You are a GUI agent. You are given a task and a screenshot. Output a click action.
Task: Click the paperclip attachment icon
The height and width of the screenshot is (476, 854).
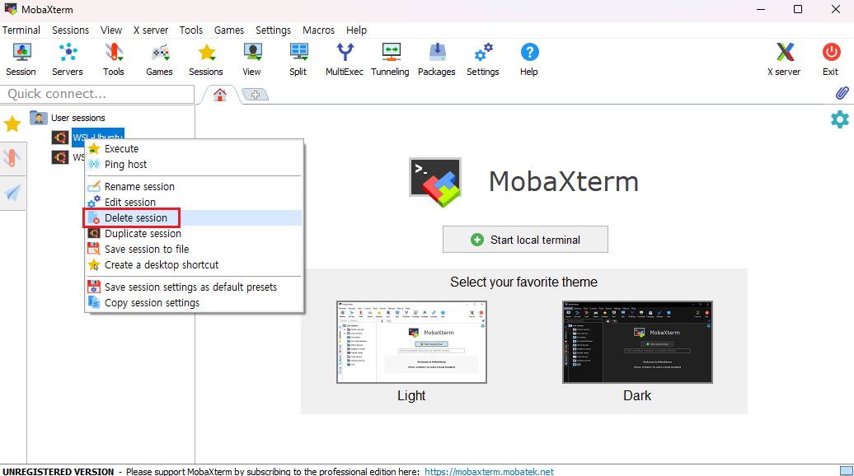click(x=842, y=93)
